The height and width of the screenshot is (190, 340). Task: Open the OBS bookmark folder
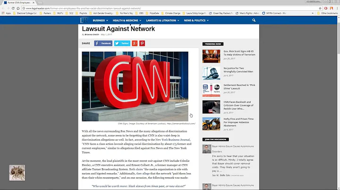coord(139,13)
